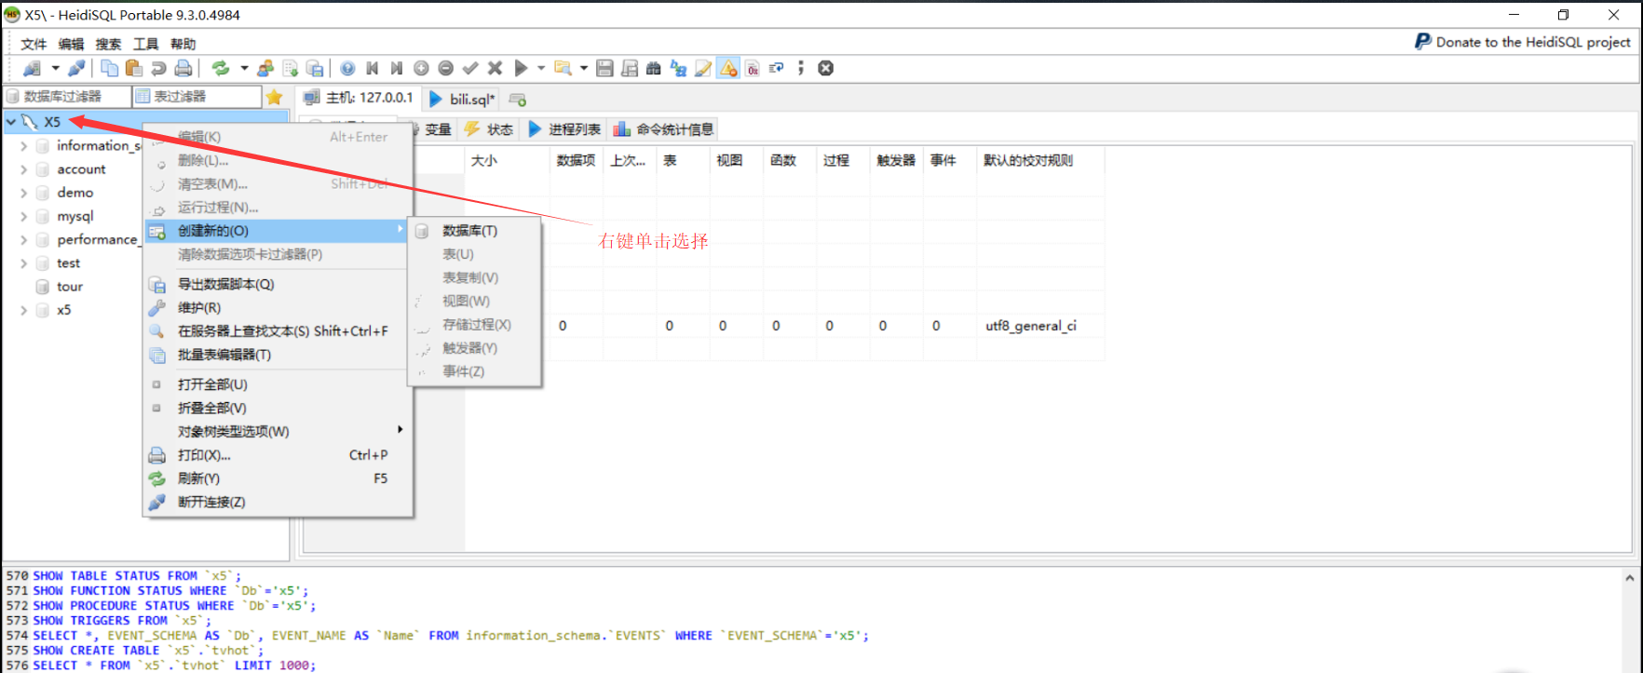Expand the test database node
This screenshot has height=673, width=1643.
24,263
